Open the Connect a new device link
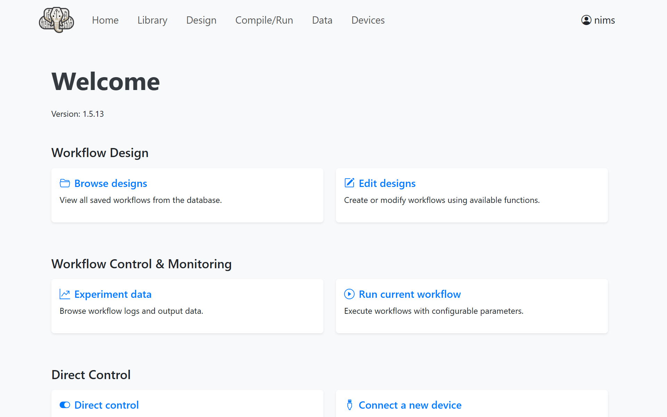The height and width of the screenshot is (417, 667). [x=410, y=405]
